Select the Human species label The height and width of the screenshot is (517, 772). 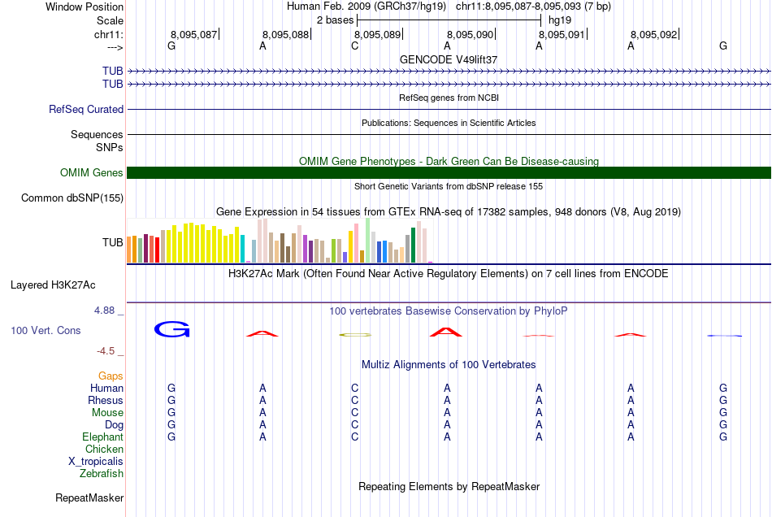[106, 388]
